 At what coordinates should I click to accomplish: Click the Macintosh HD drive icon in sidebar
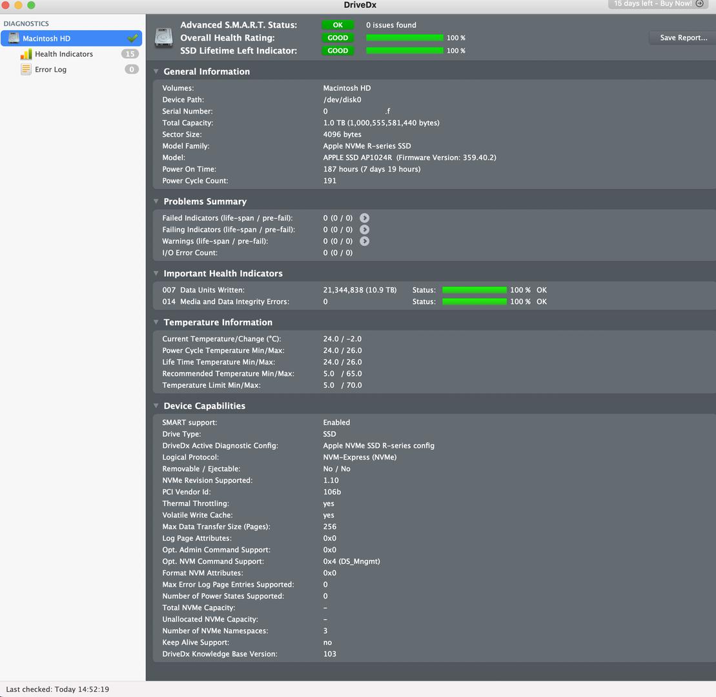[x=14, y=38]
